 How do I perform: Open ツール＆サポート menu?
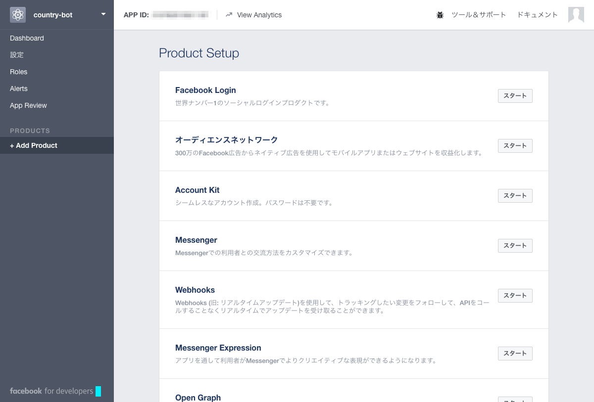[x=479, y=15]
